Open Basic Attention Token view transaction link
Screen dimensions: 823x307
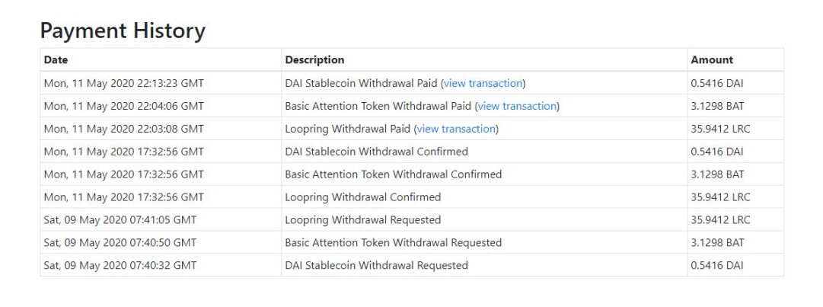click(517, 106)
